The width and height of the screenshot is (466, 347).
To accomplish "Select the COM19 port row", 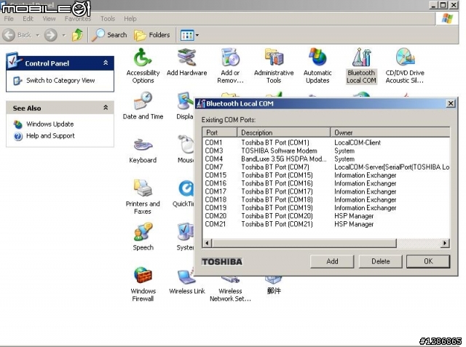I will tap(326, 208).
